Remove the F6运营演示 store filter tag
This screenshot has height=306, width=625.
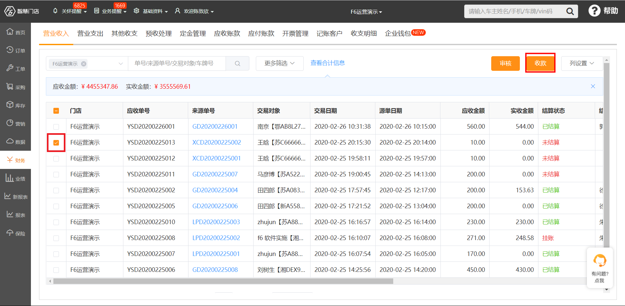click(84, 64)
